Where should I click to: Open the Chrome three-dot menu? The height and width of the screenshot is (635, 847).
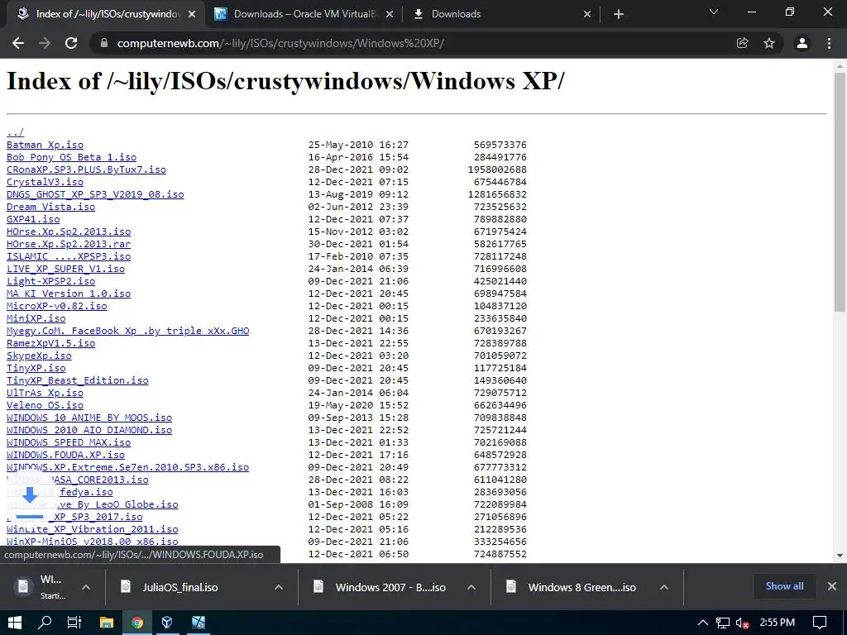point(829,43)
